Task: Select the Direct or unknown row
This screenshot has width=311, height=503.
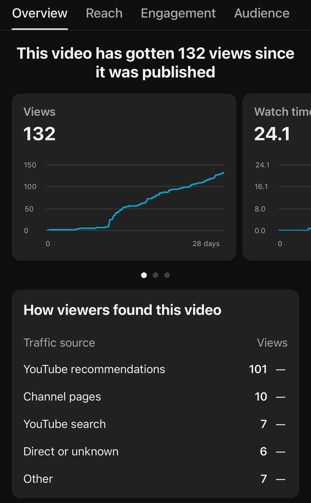Action: pos(155,451)
